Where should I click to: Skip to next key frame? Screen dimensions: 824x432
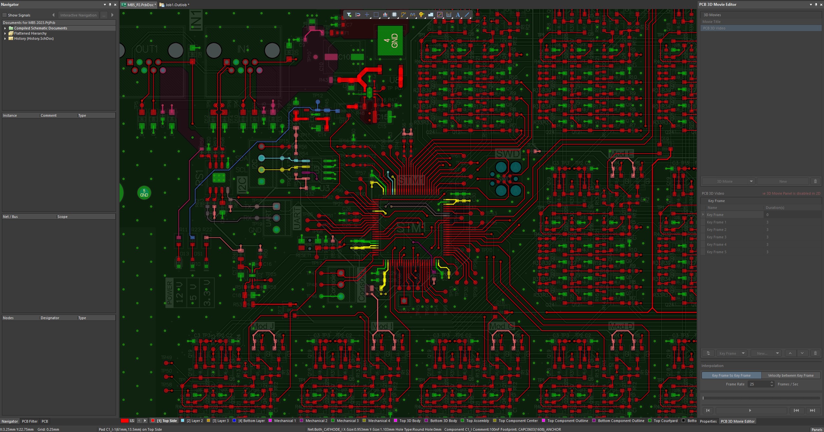pos(812,410)
